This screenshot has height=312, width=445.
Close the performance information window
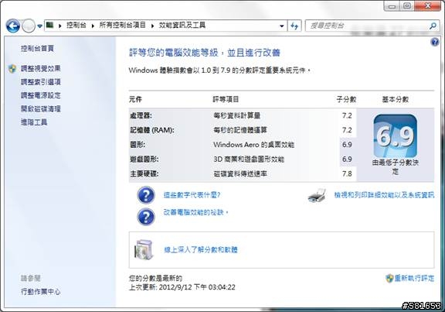[x=428, y=6]
